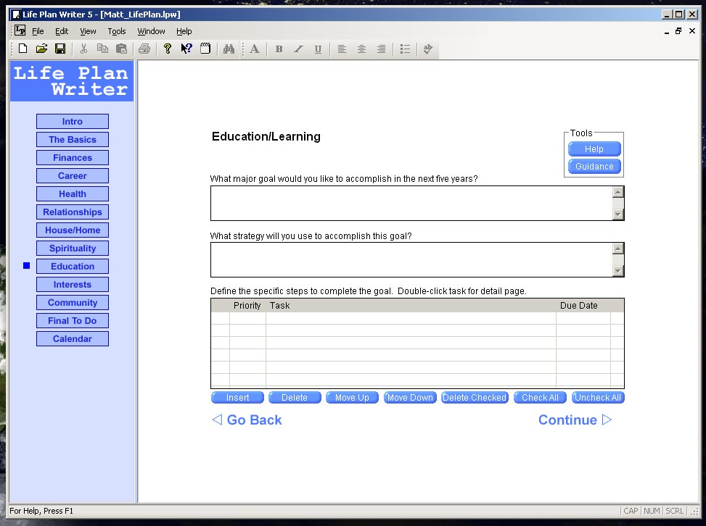Click the goal box scroll up arrow

click(617, 192)
